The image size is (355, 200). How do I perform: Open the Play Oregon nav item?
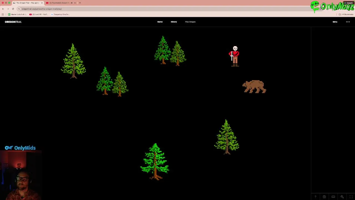pos(190,22)
